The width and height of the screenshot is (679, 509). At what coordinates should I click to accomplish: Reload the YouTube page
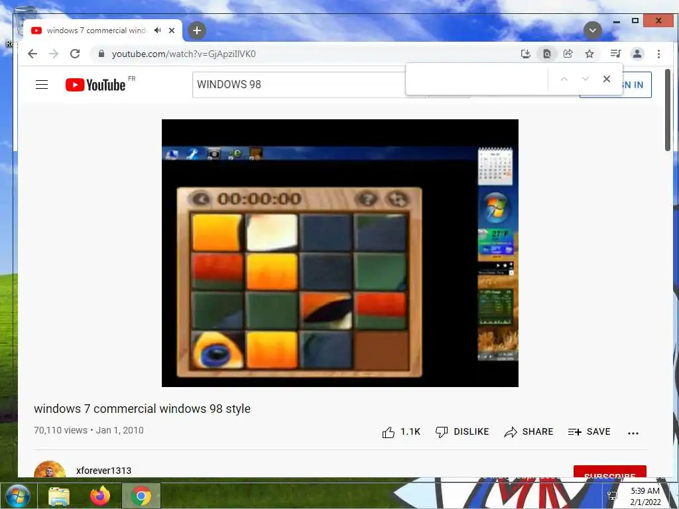75,54
